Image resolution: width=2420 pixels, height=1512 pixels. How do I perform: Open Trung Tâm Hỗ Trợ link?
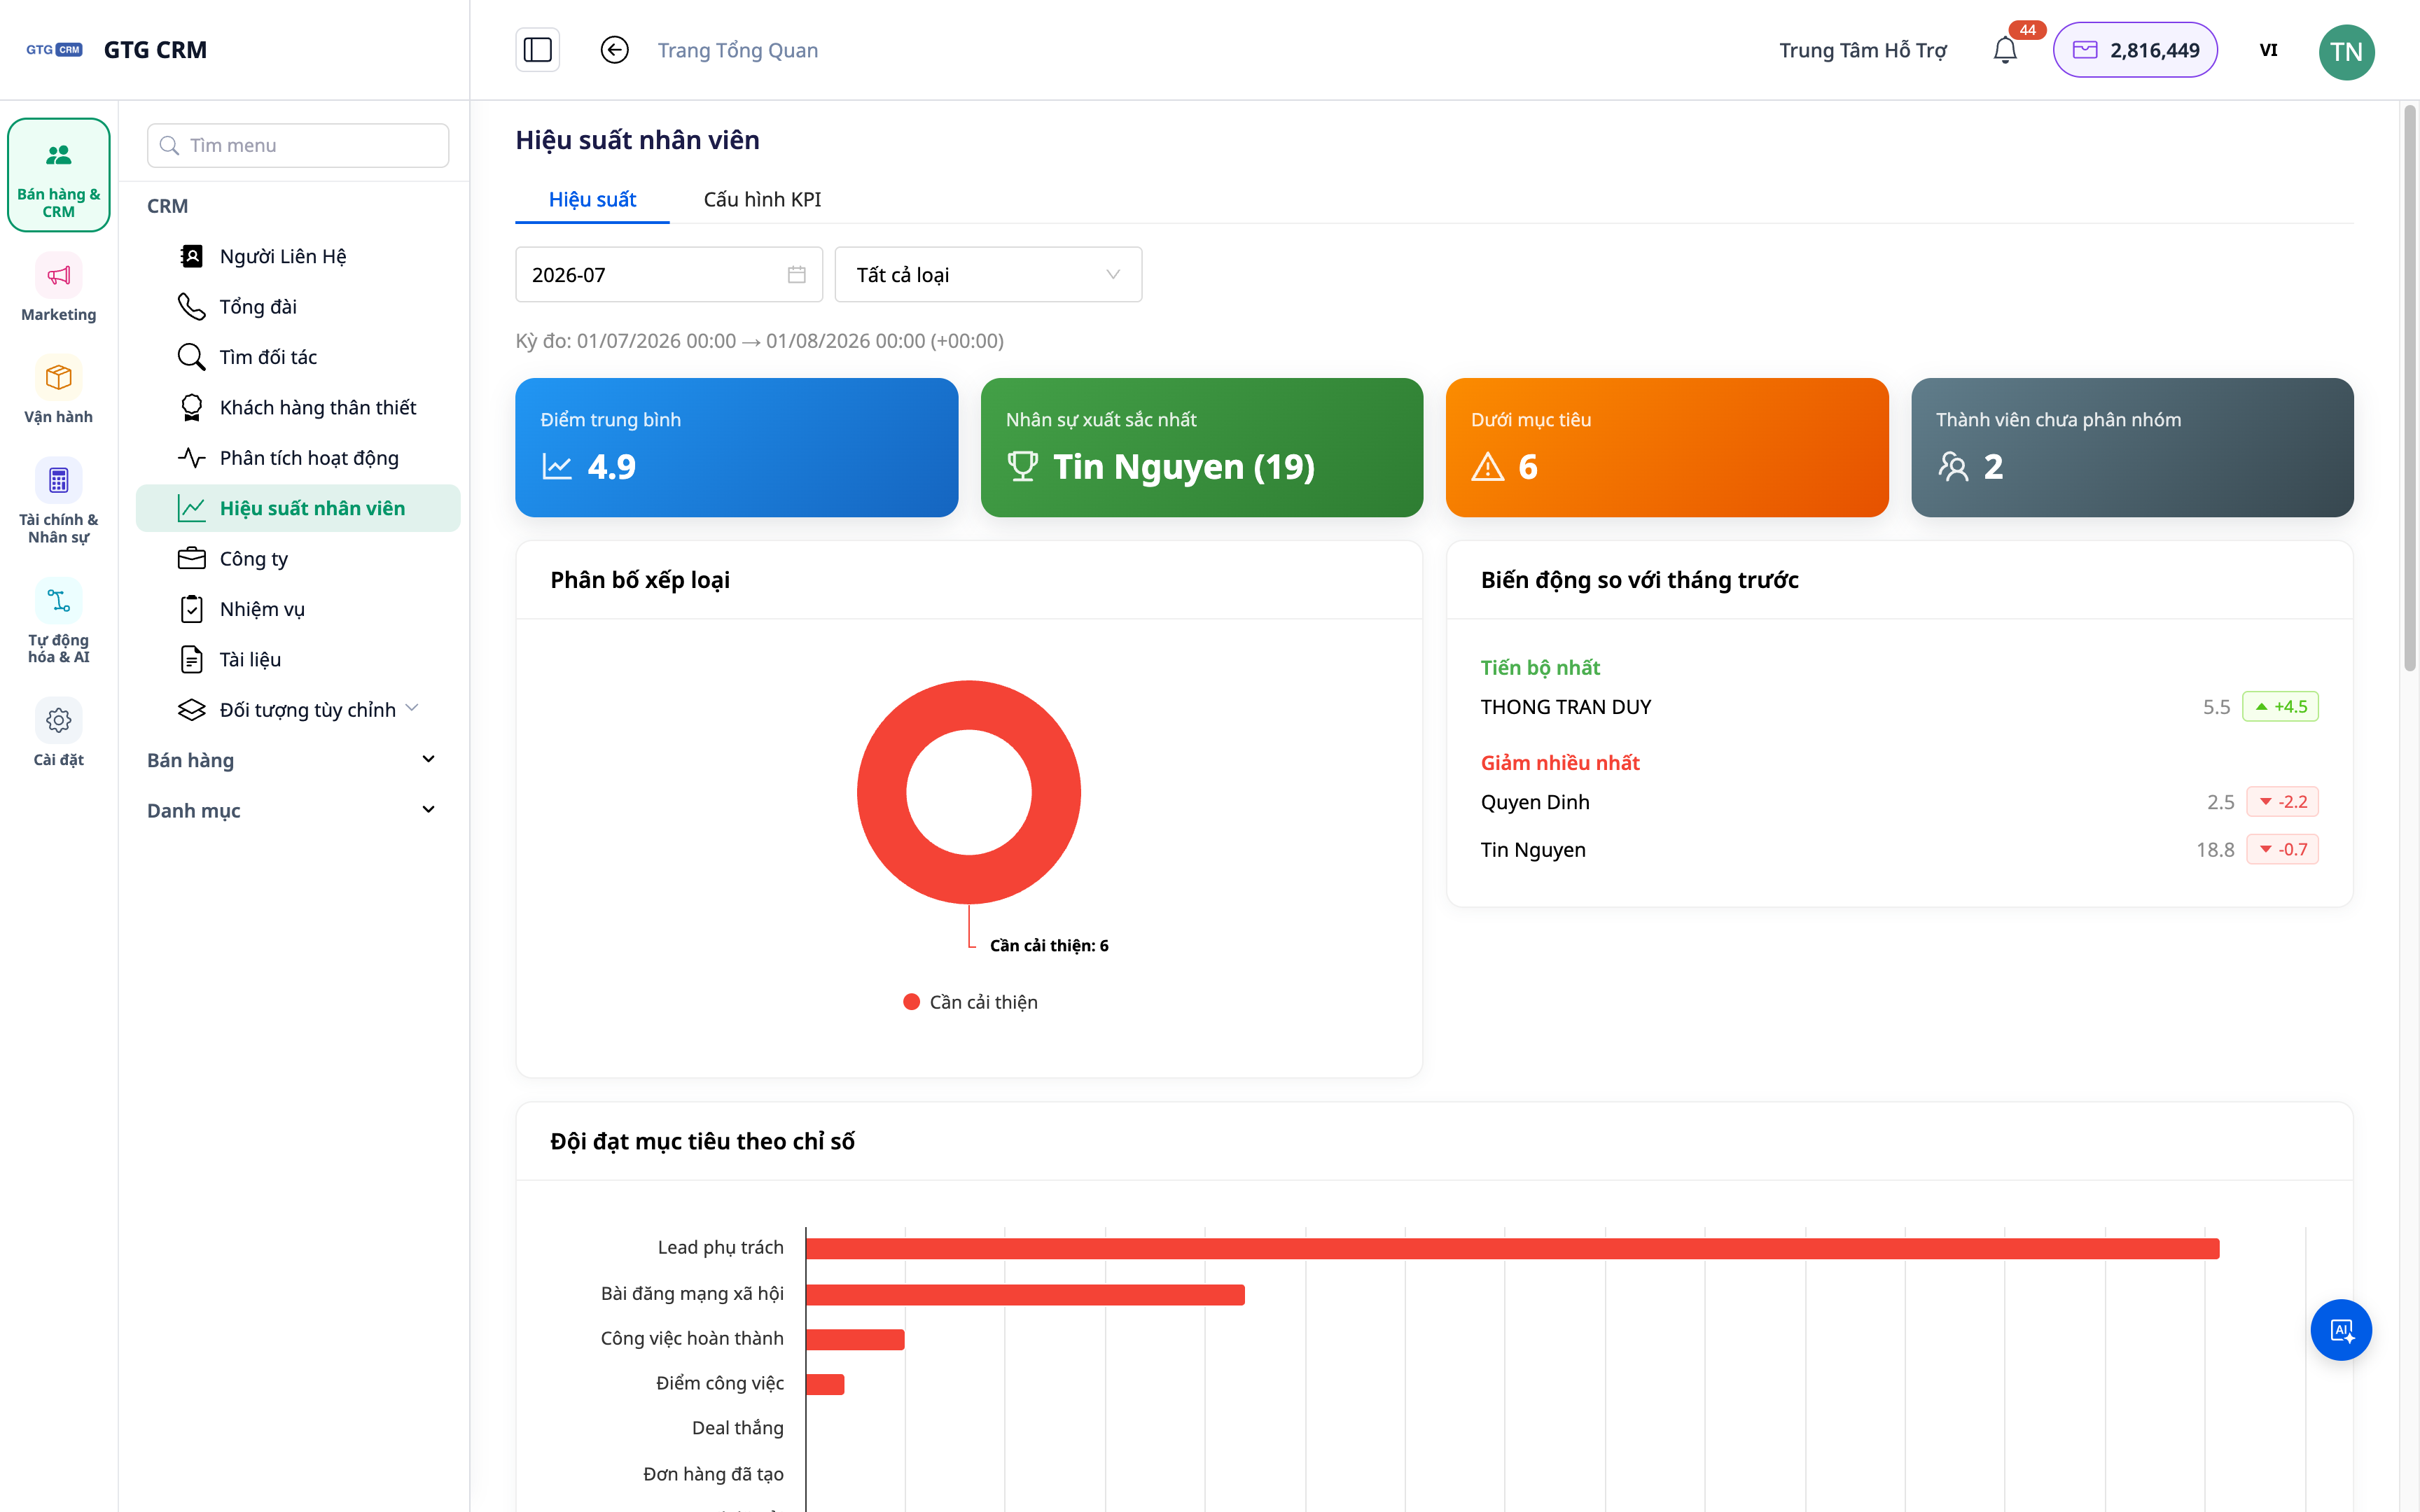coord(1863,50)
